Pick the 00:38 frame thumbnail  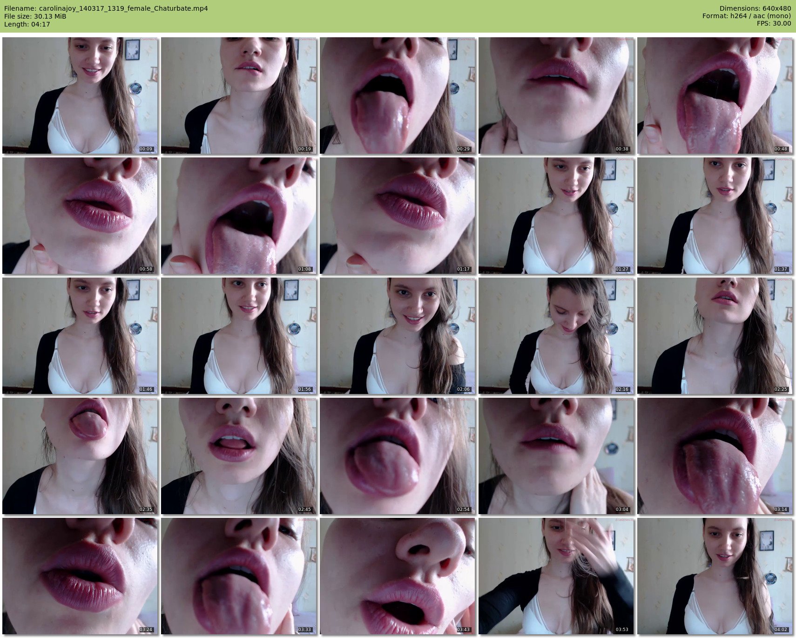tap(556, 95)
